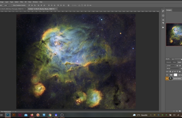Image resolution: width=182 pixels, height=118 pixels.
Task: Open the Type menu
Action: tap(12, 2)
